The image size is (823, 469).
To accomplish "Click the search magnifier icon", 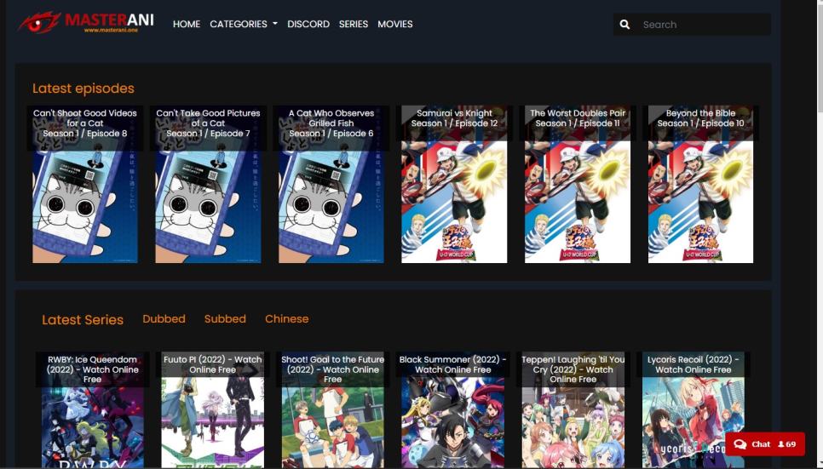I will click(x=624, y=24).
